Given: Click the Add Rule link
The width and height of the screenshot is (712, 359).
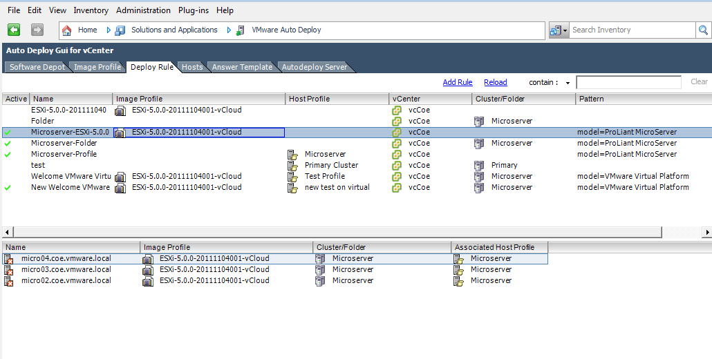Looking at the screenshot, I should [x=458, y=82].
